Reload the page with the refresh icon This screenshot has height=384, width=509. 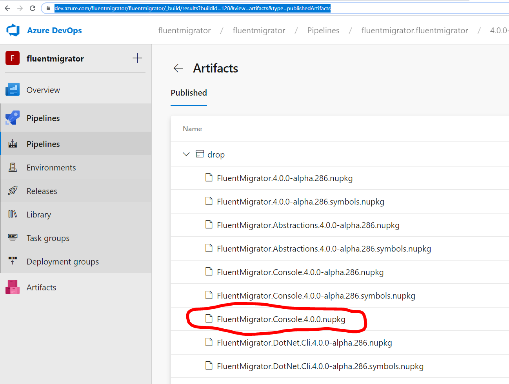(x=33, y=8)
